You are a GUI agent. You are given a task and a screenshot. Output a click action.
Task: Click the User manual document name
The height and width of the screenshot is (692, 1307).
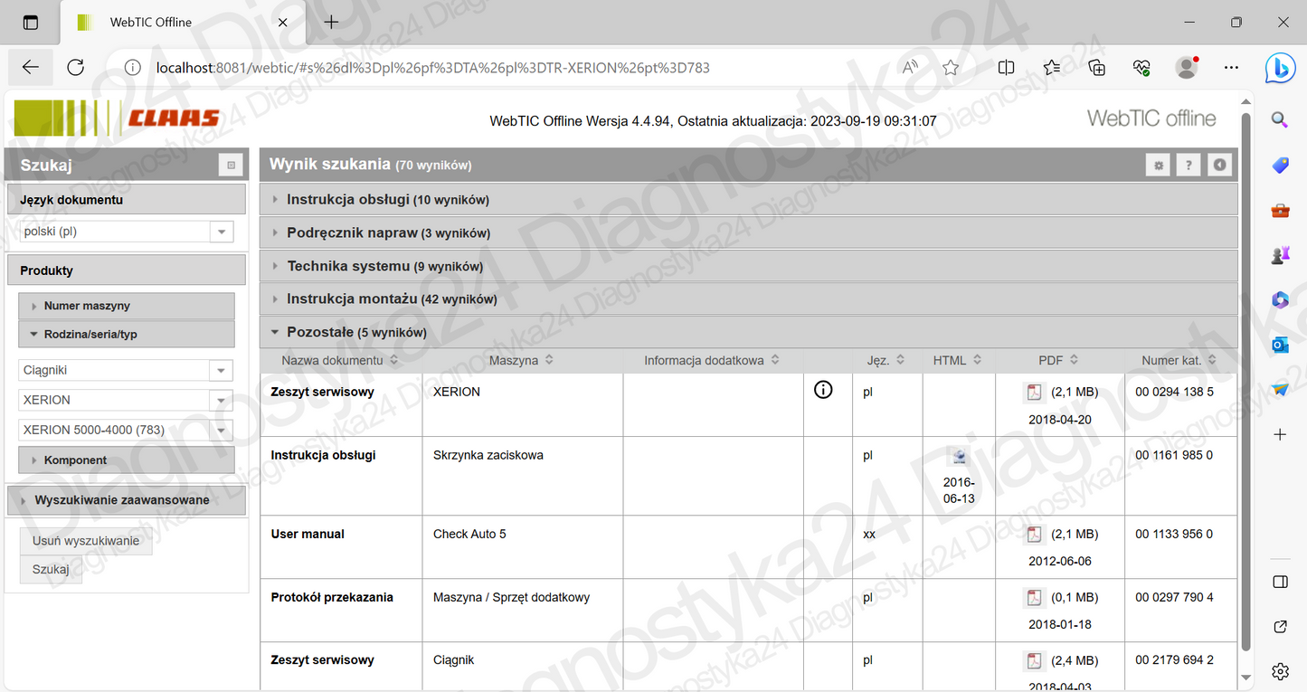(x=308, y=534)
